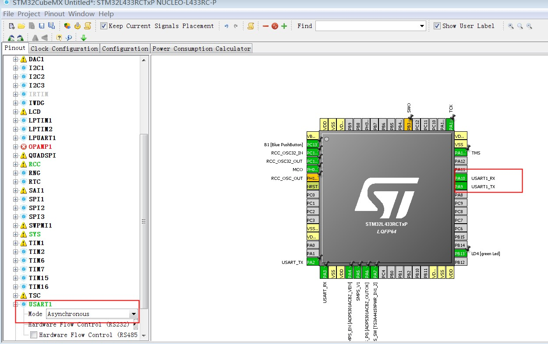Open the Power Consumption Calculator tab
Screen dimensions: 548x344
(202, 49)
